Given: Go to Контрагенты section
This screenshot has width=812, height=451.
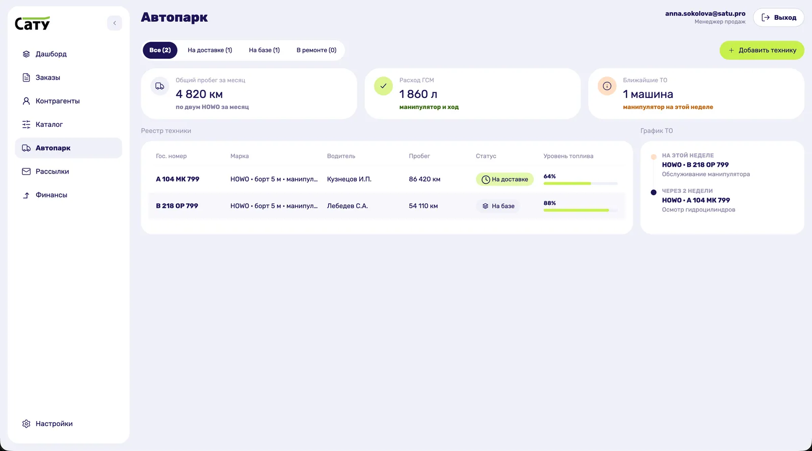Looking at the screenshot, I should coord(69,101).
